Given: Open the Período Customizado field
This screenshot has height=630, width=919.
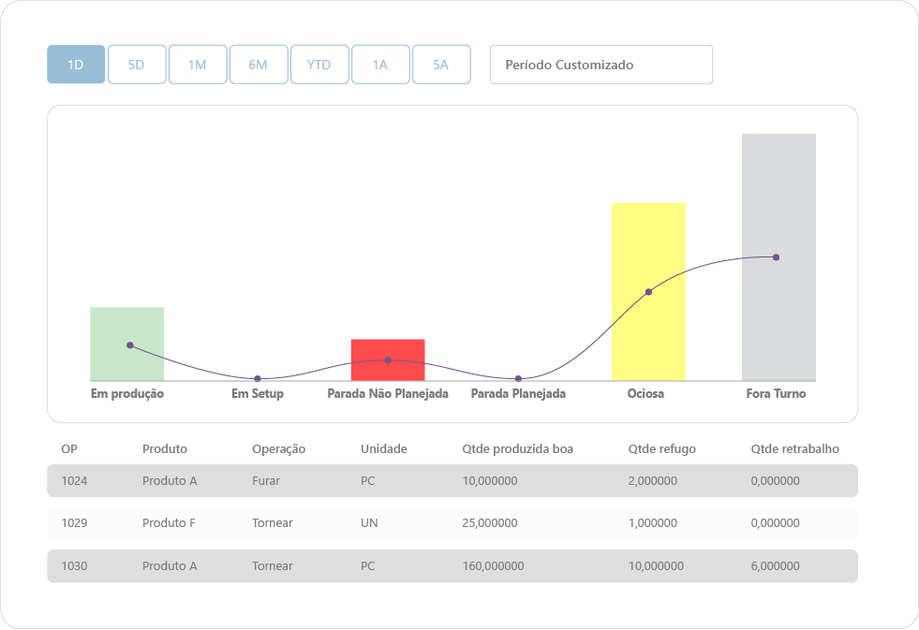Looking at the screenshot, I should (601, 65).
